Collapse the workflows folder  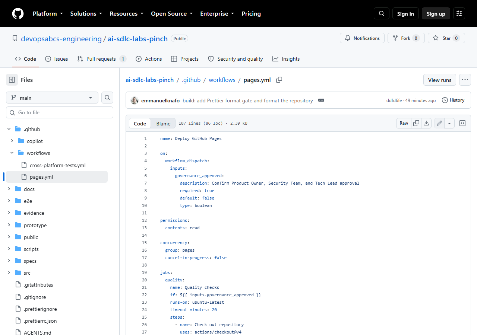click(x=12, y=153)
